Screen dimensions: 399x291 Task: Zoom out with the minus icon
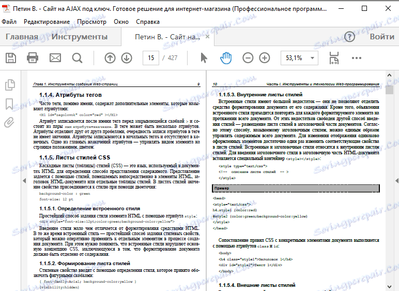(x=248, y=58)
